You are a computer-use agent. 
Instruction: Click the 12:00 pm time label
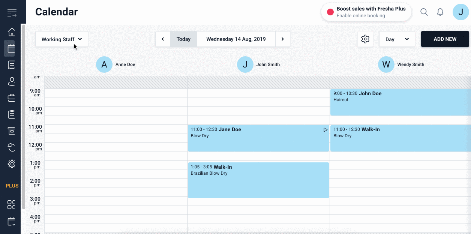35,147
